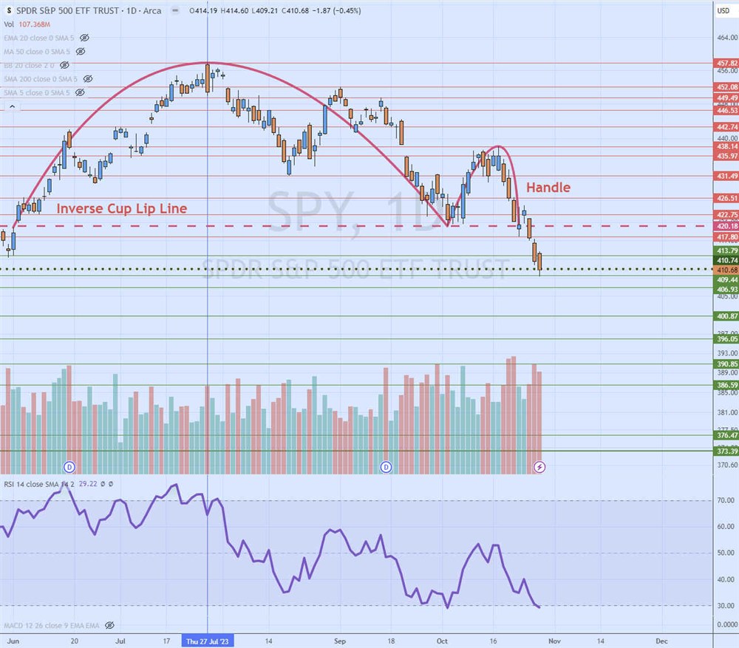Click the 373.39 support price tag
Screen dimensions: 739x648
(726, 451)
